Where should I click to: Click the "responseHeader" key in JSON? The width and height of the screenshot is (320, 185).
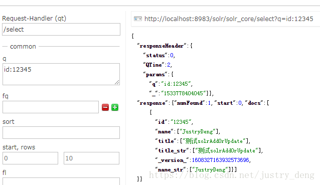click(x=162, y=46)
